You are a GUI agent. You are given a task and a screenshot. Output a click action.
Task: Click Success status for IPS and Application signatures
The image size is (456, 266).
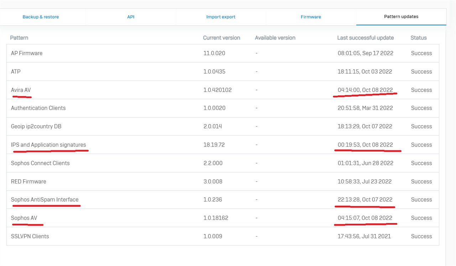tap(421, 145)
